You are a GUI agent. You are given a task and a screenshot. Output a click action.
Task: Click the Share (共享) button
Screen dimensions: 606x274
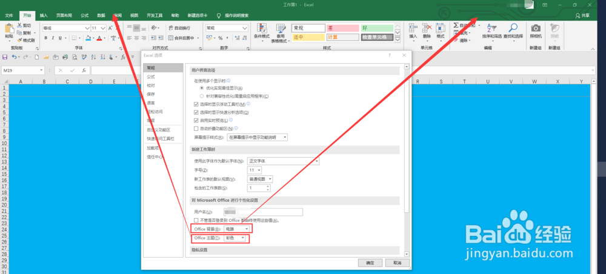click(583, 16)
